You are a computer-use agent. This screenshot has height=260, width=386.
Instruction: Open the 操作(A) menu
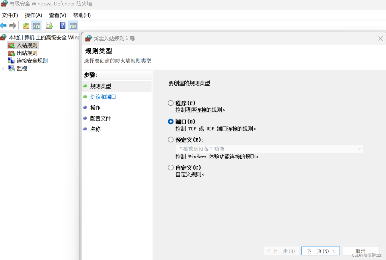coord(33,15)
